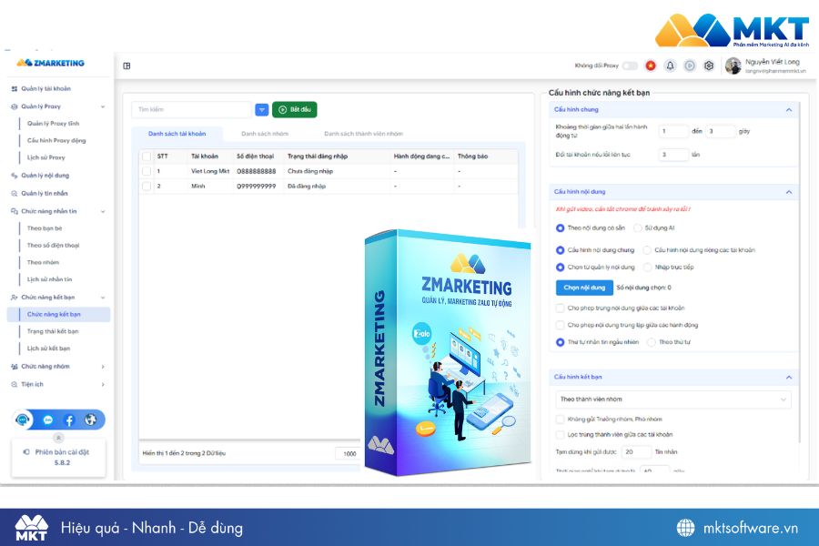Viewport: 819px width, 546px height.
Task: Open the Theo thành viên nhóm dropdown
Action: (x=673, y=399)
